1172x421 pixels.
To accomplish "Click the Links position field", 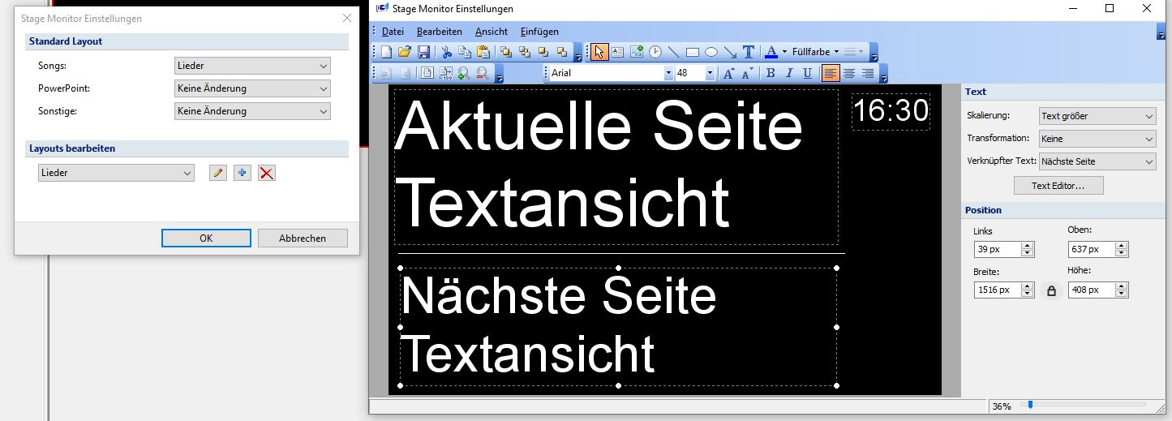I will point(998,249).
